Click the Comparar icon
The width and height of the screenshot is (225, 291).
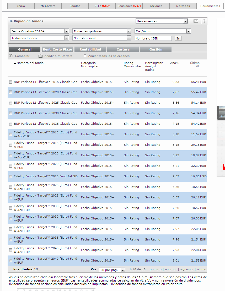click(11, 56)
